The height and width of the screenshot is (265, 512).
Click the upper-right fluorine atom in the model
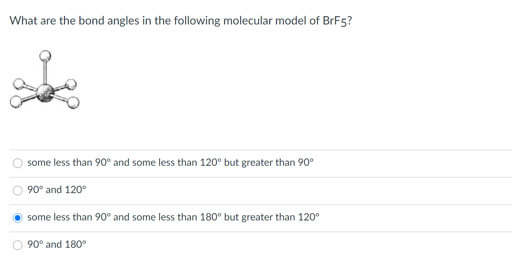coord(72,84)
